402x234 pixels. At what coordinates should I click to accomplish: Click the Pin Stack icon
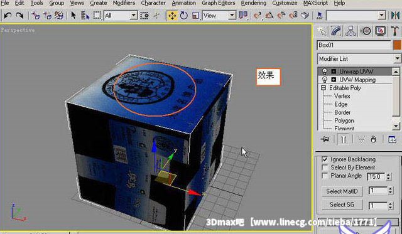click(x=325, y=139)
